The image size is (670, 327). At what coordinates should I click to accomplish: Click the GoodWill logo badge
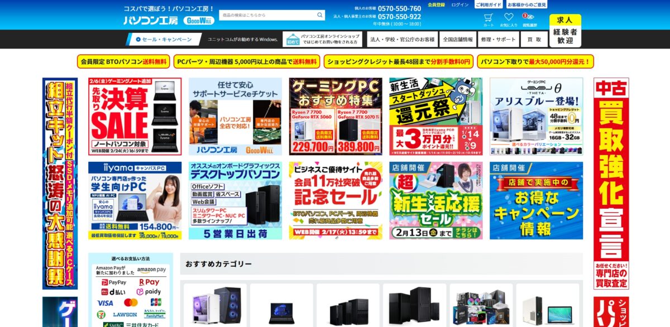(198, 21)
